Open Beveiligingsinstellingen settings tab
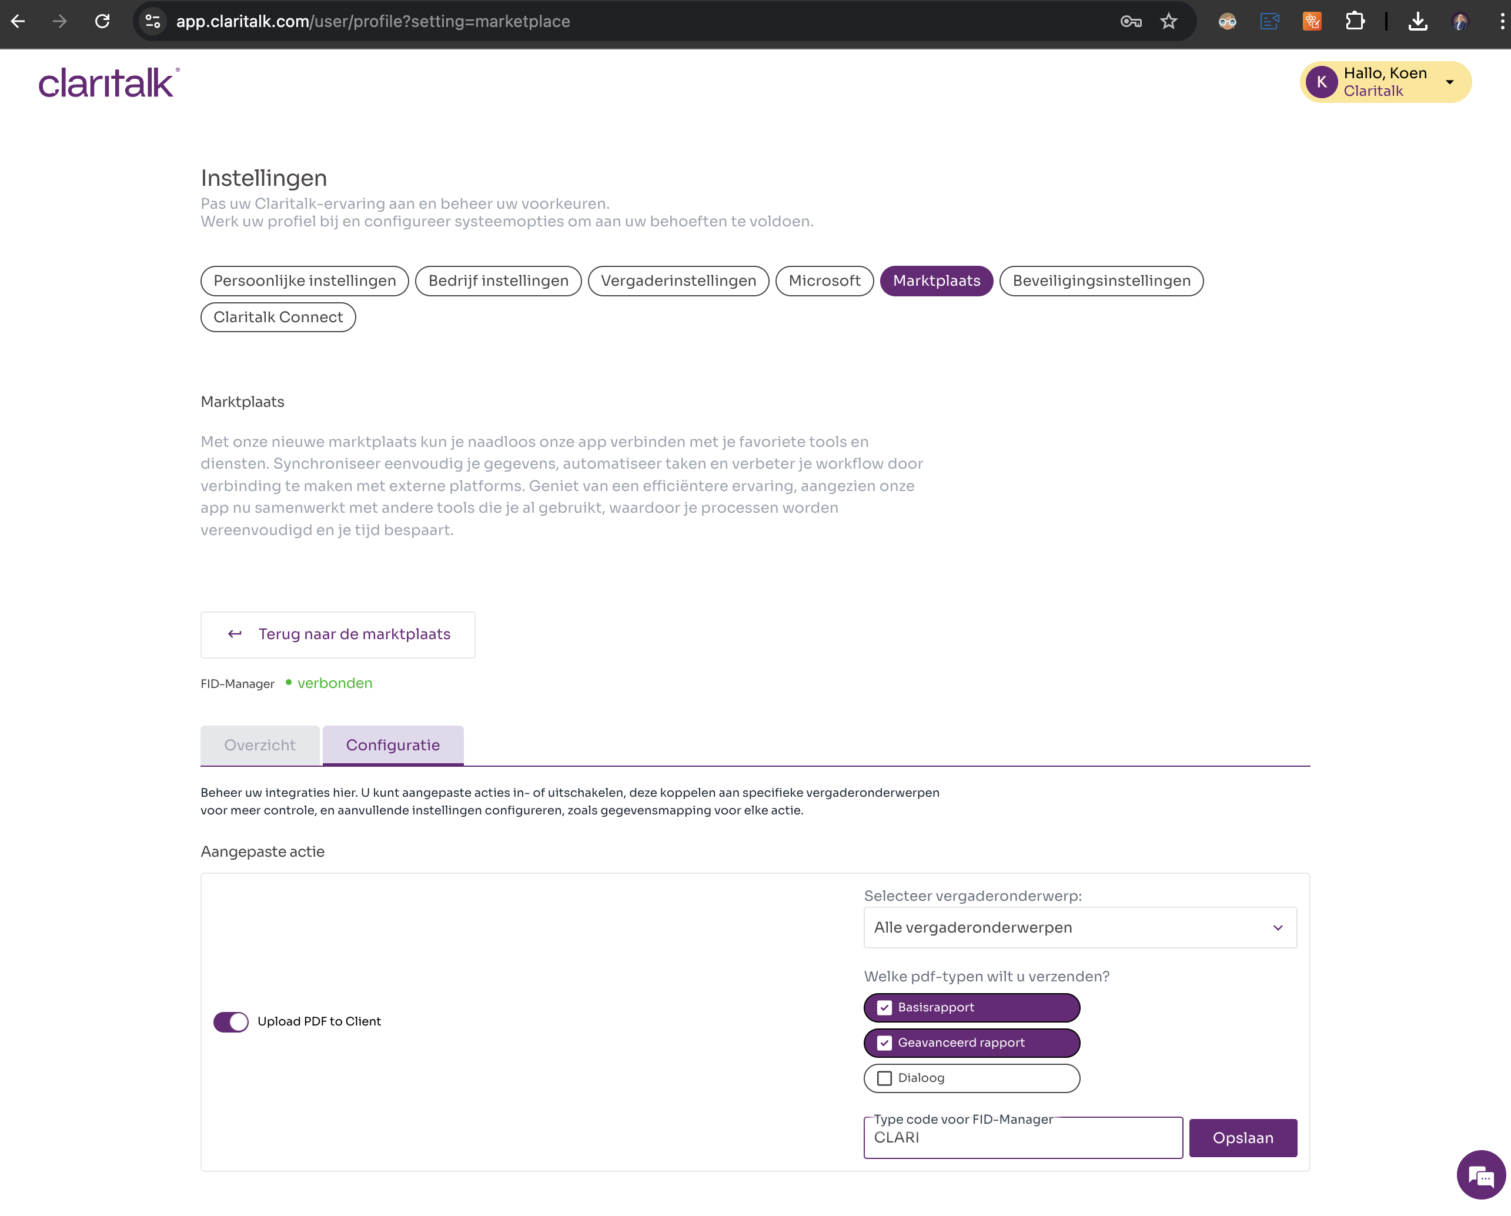 [1100, 280]
